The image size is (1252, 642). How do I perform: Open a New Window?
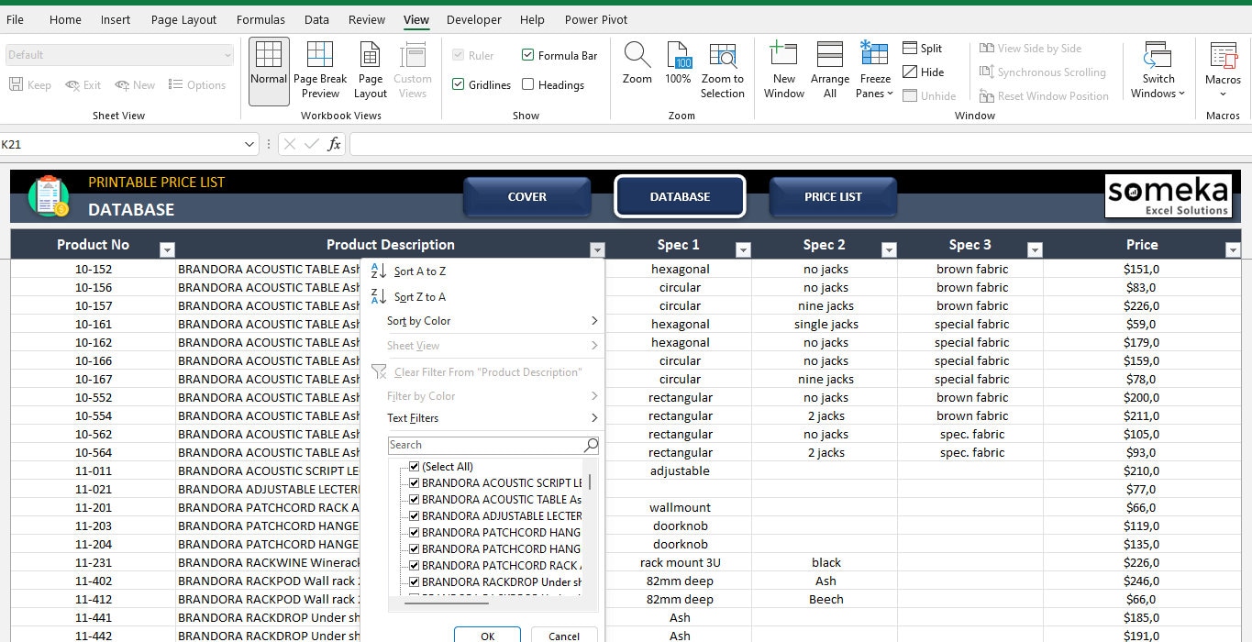click(x=783, y=69)
